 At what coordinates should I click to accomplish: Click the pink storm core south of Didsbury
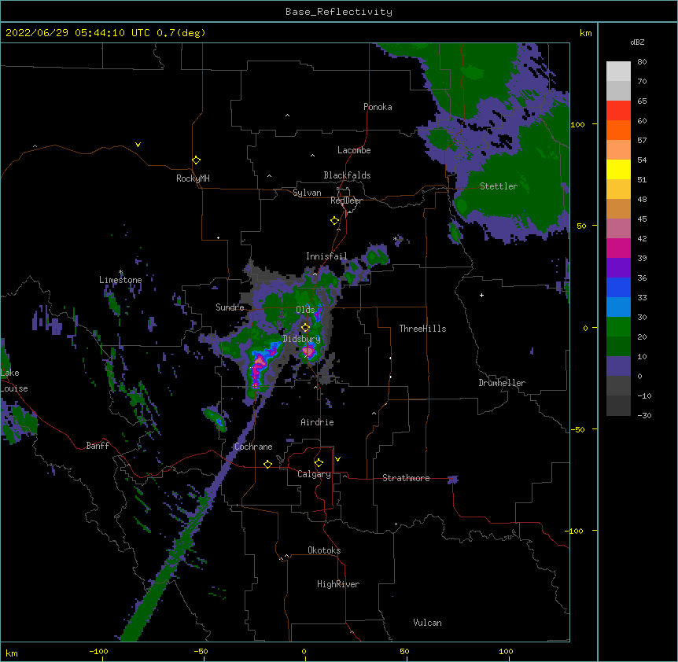[x=308, y=351]
